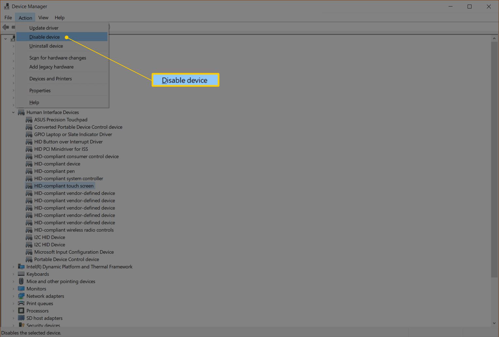Image resolution: width=499 pixels, height=337 pixels.
Task: Choose Uninstall device menu entry
Action: [x=62, y=46]
